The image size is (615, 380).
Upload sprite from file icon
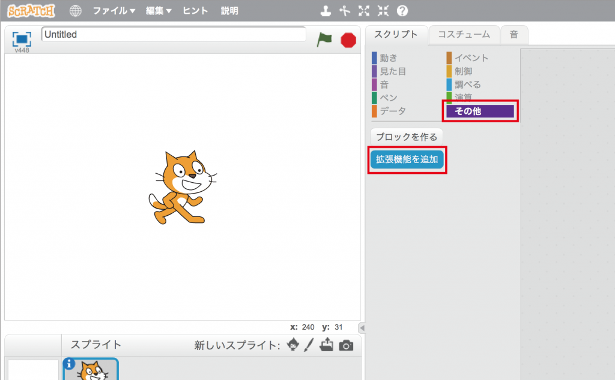(326, 345)
